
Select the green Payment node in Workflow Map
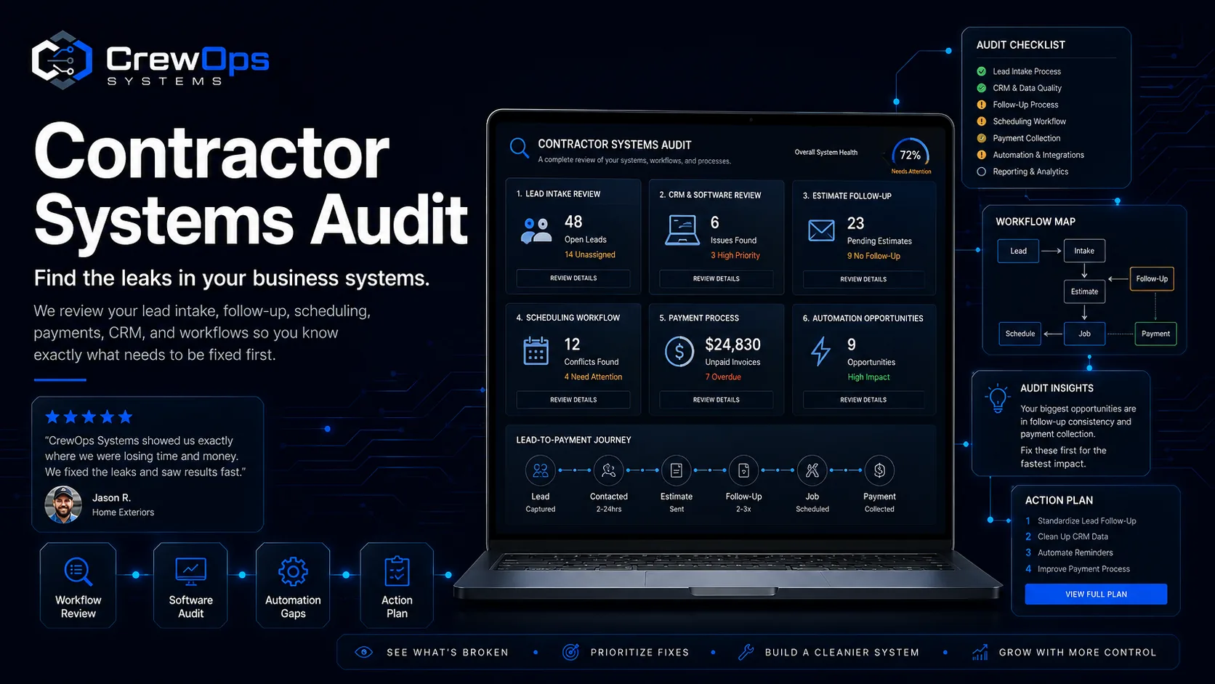tap(1155, 334)
